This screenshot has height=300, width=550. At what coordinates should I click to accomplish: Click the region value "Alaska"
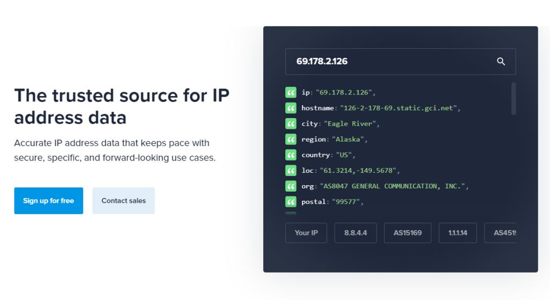click(348, 140)
